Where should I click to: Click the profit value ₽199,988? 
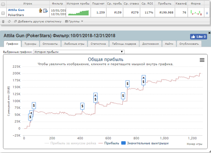click(166, 12)
